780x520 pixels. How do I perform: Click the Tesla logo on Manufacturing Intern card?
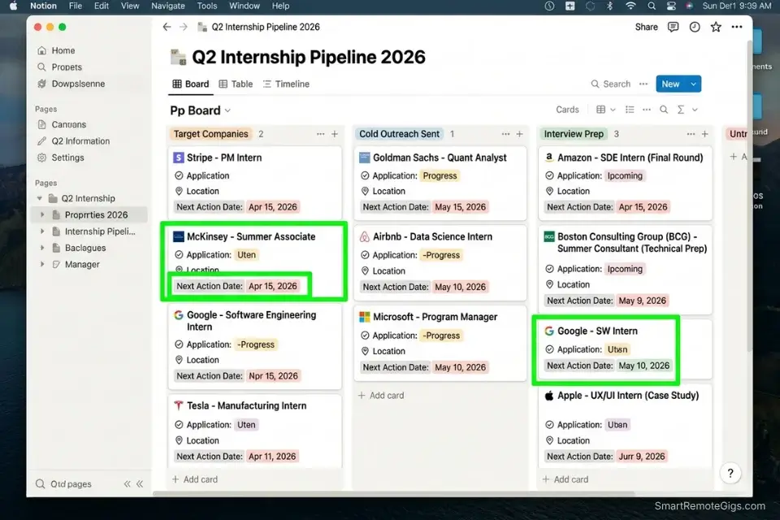pyautogui.click(x=178, y=405)
